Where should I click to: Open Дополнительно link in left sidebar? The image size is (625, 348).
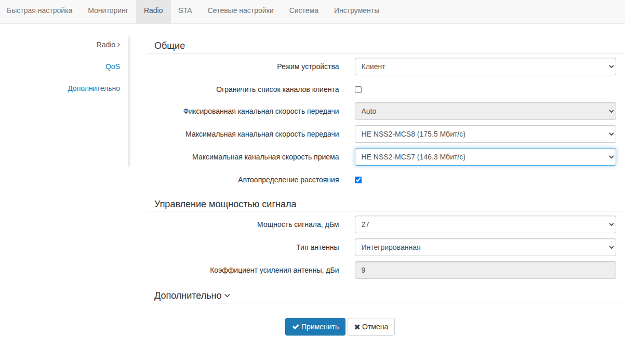point(94,88)
